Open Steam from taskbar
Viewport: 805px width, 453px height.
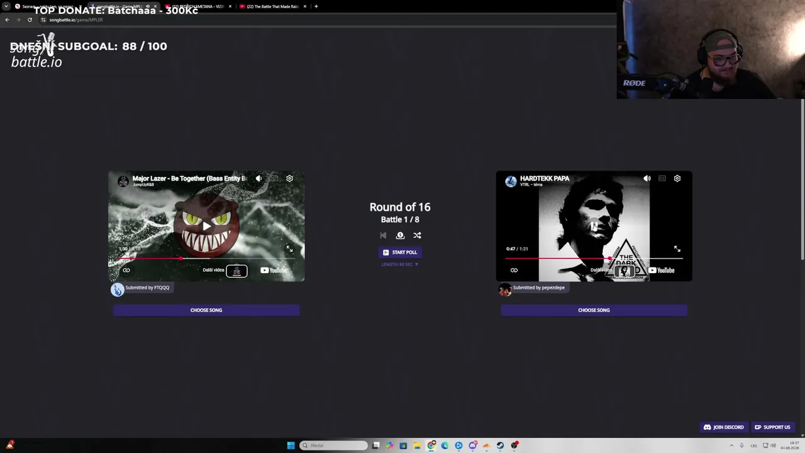(500, 445)
